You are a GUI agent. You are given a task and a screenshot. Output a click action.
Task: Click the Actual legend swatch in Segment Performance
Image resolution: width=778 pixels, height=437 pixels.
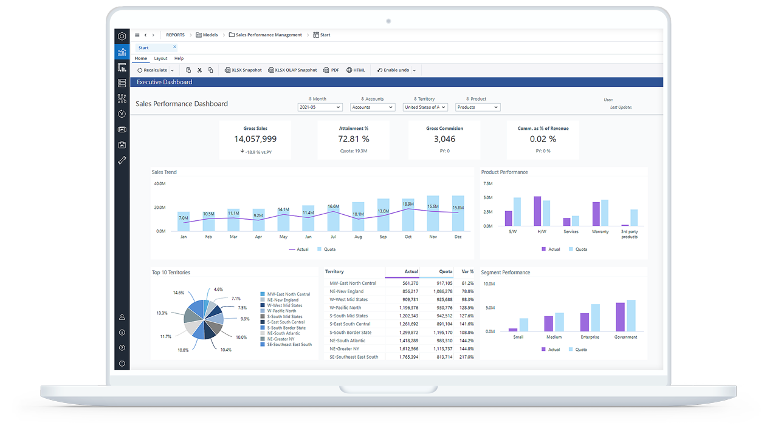tap(544, 350)
